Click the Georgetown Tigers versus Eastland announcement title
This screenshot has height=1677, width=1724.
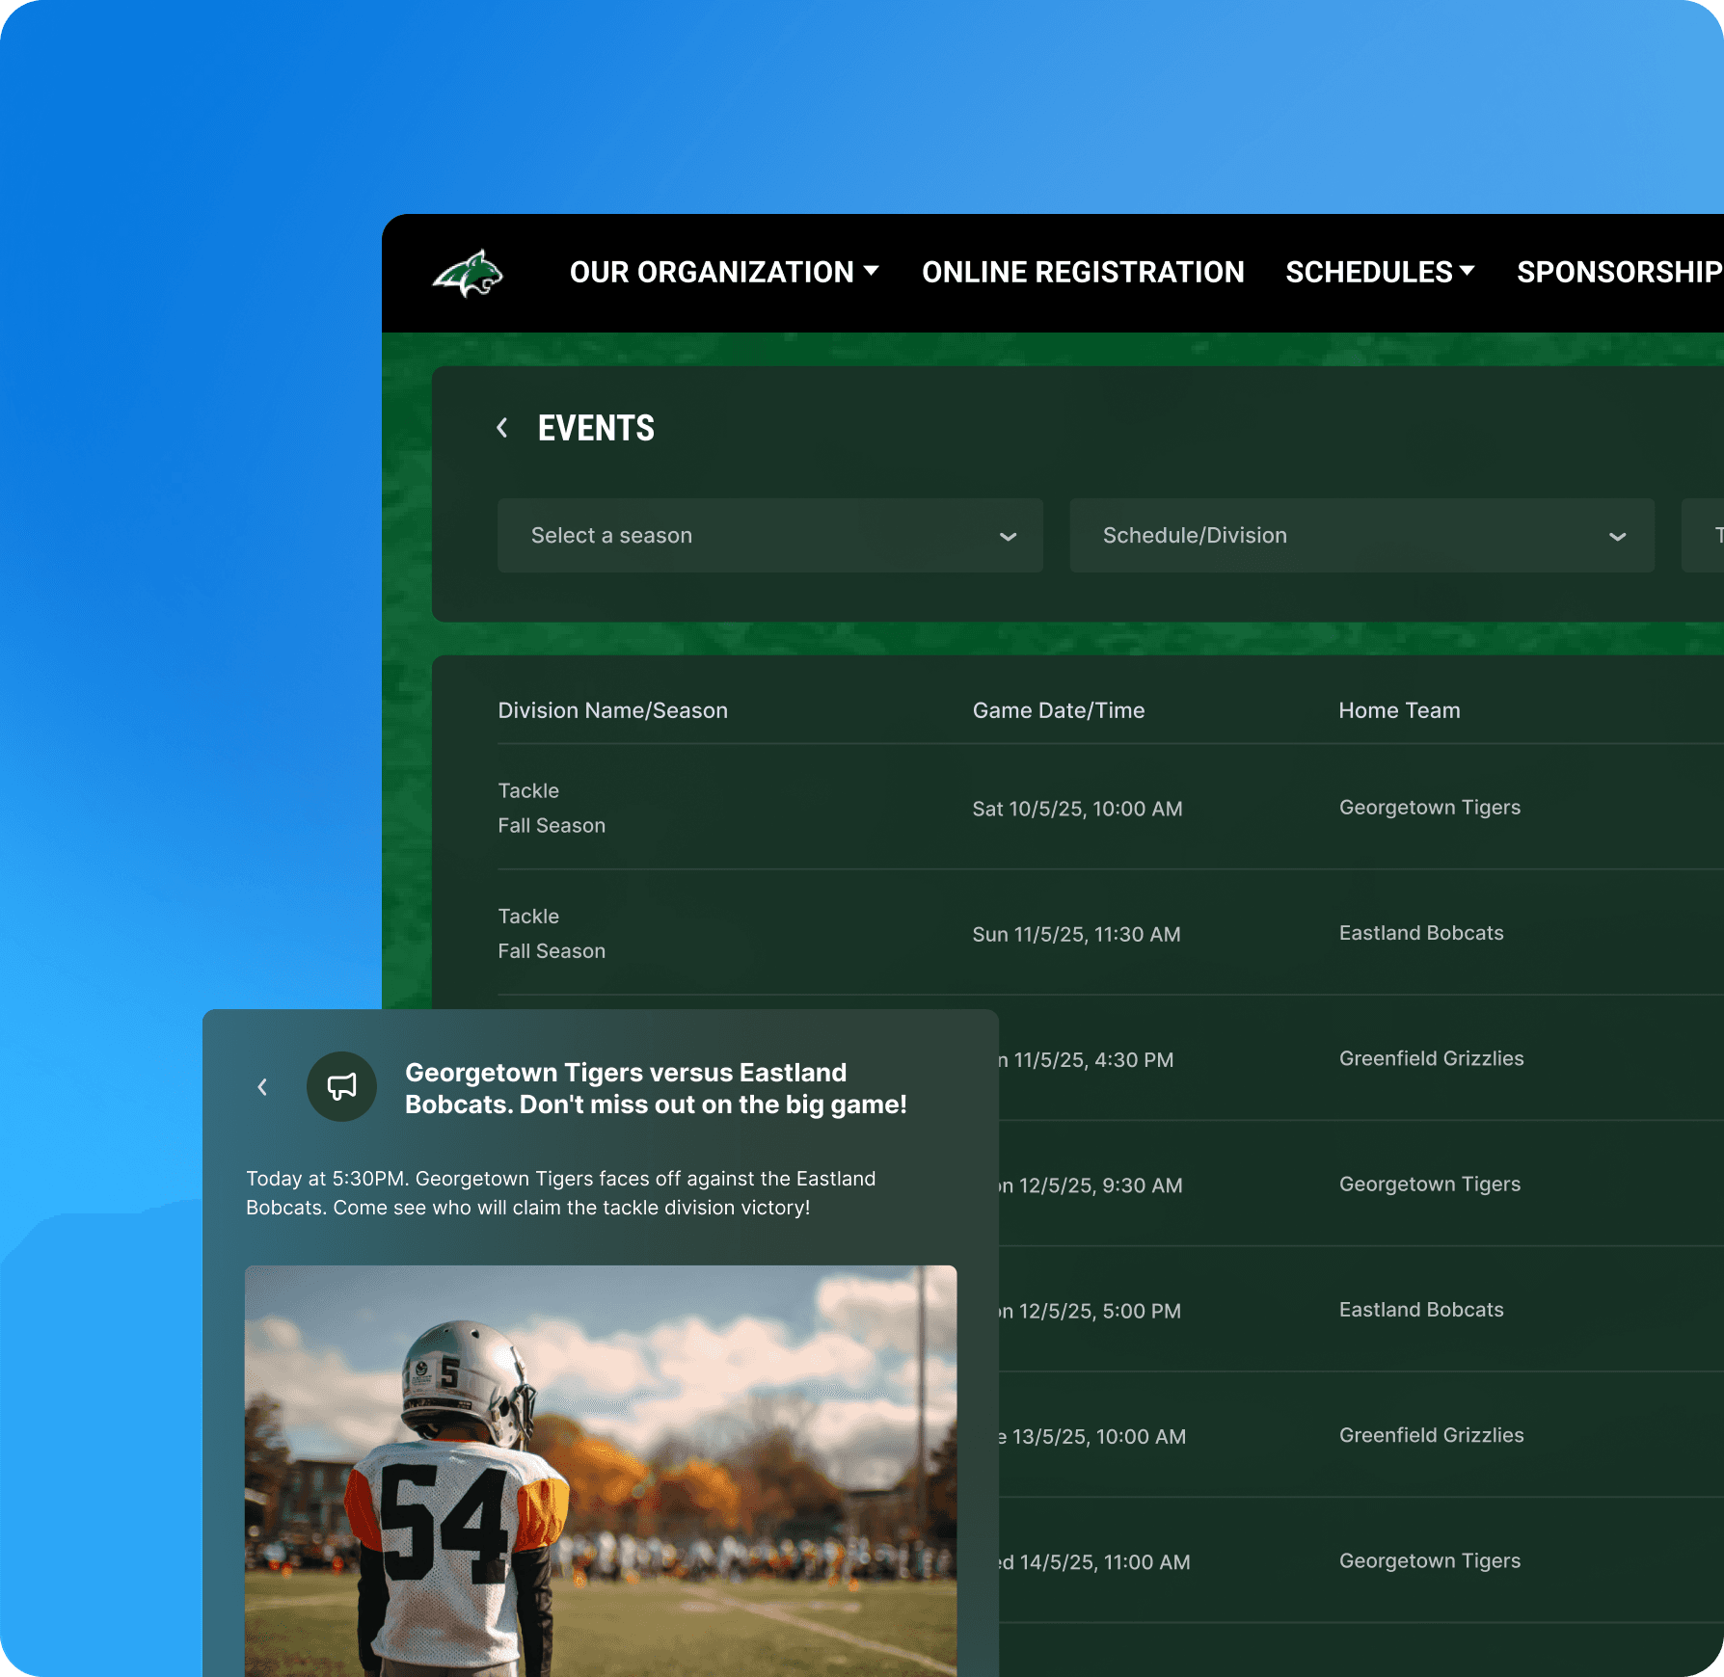point(656,1088)
